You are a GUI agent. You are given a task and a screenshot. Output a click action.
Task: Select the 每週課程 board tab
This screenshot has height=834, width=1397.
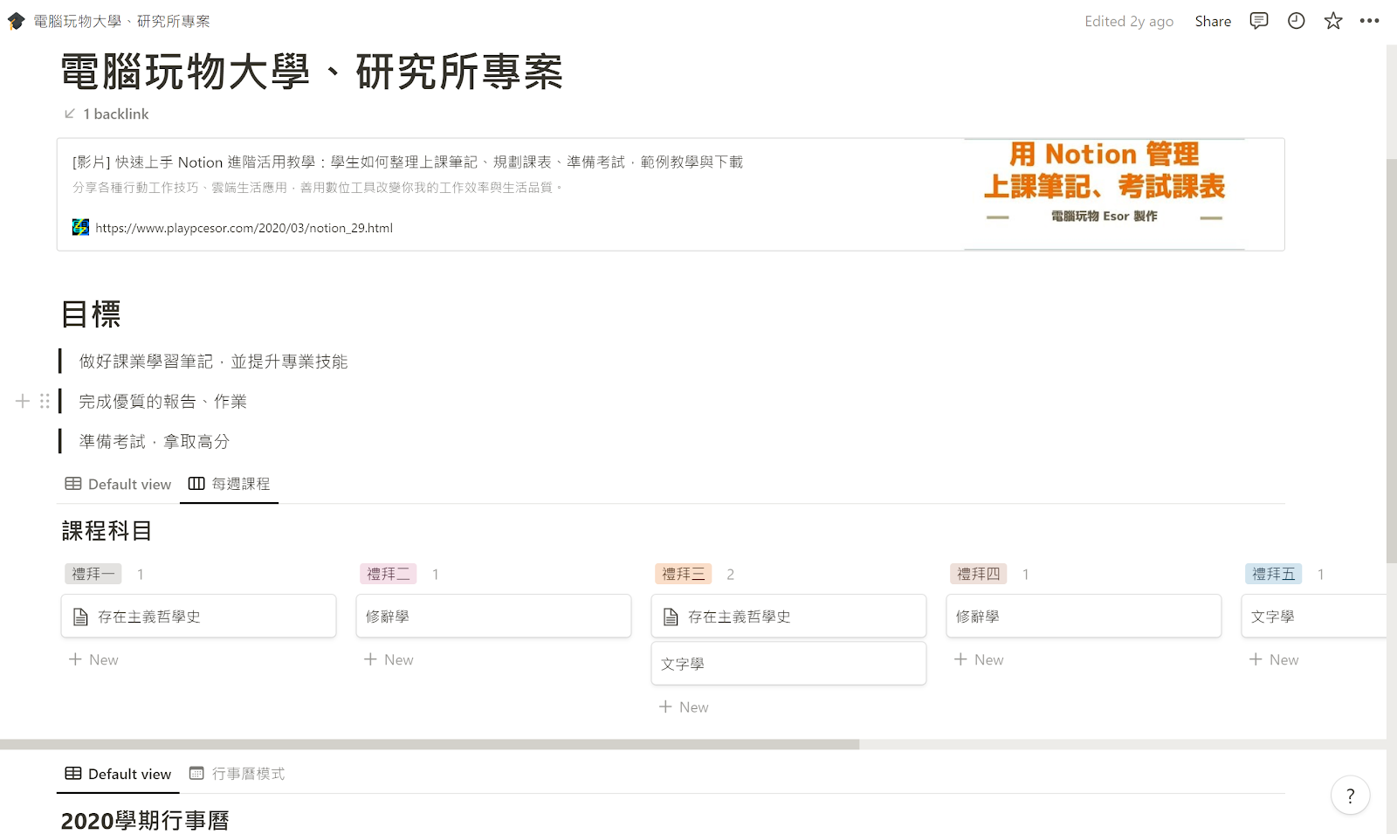tap(230, 484)
